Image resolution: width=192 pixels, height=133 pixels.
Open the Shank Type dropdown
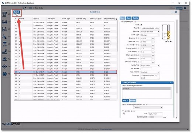[150, 35]
